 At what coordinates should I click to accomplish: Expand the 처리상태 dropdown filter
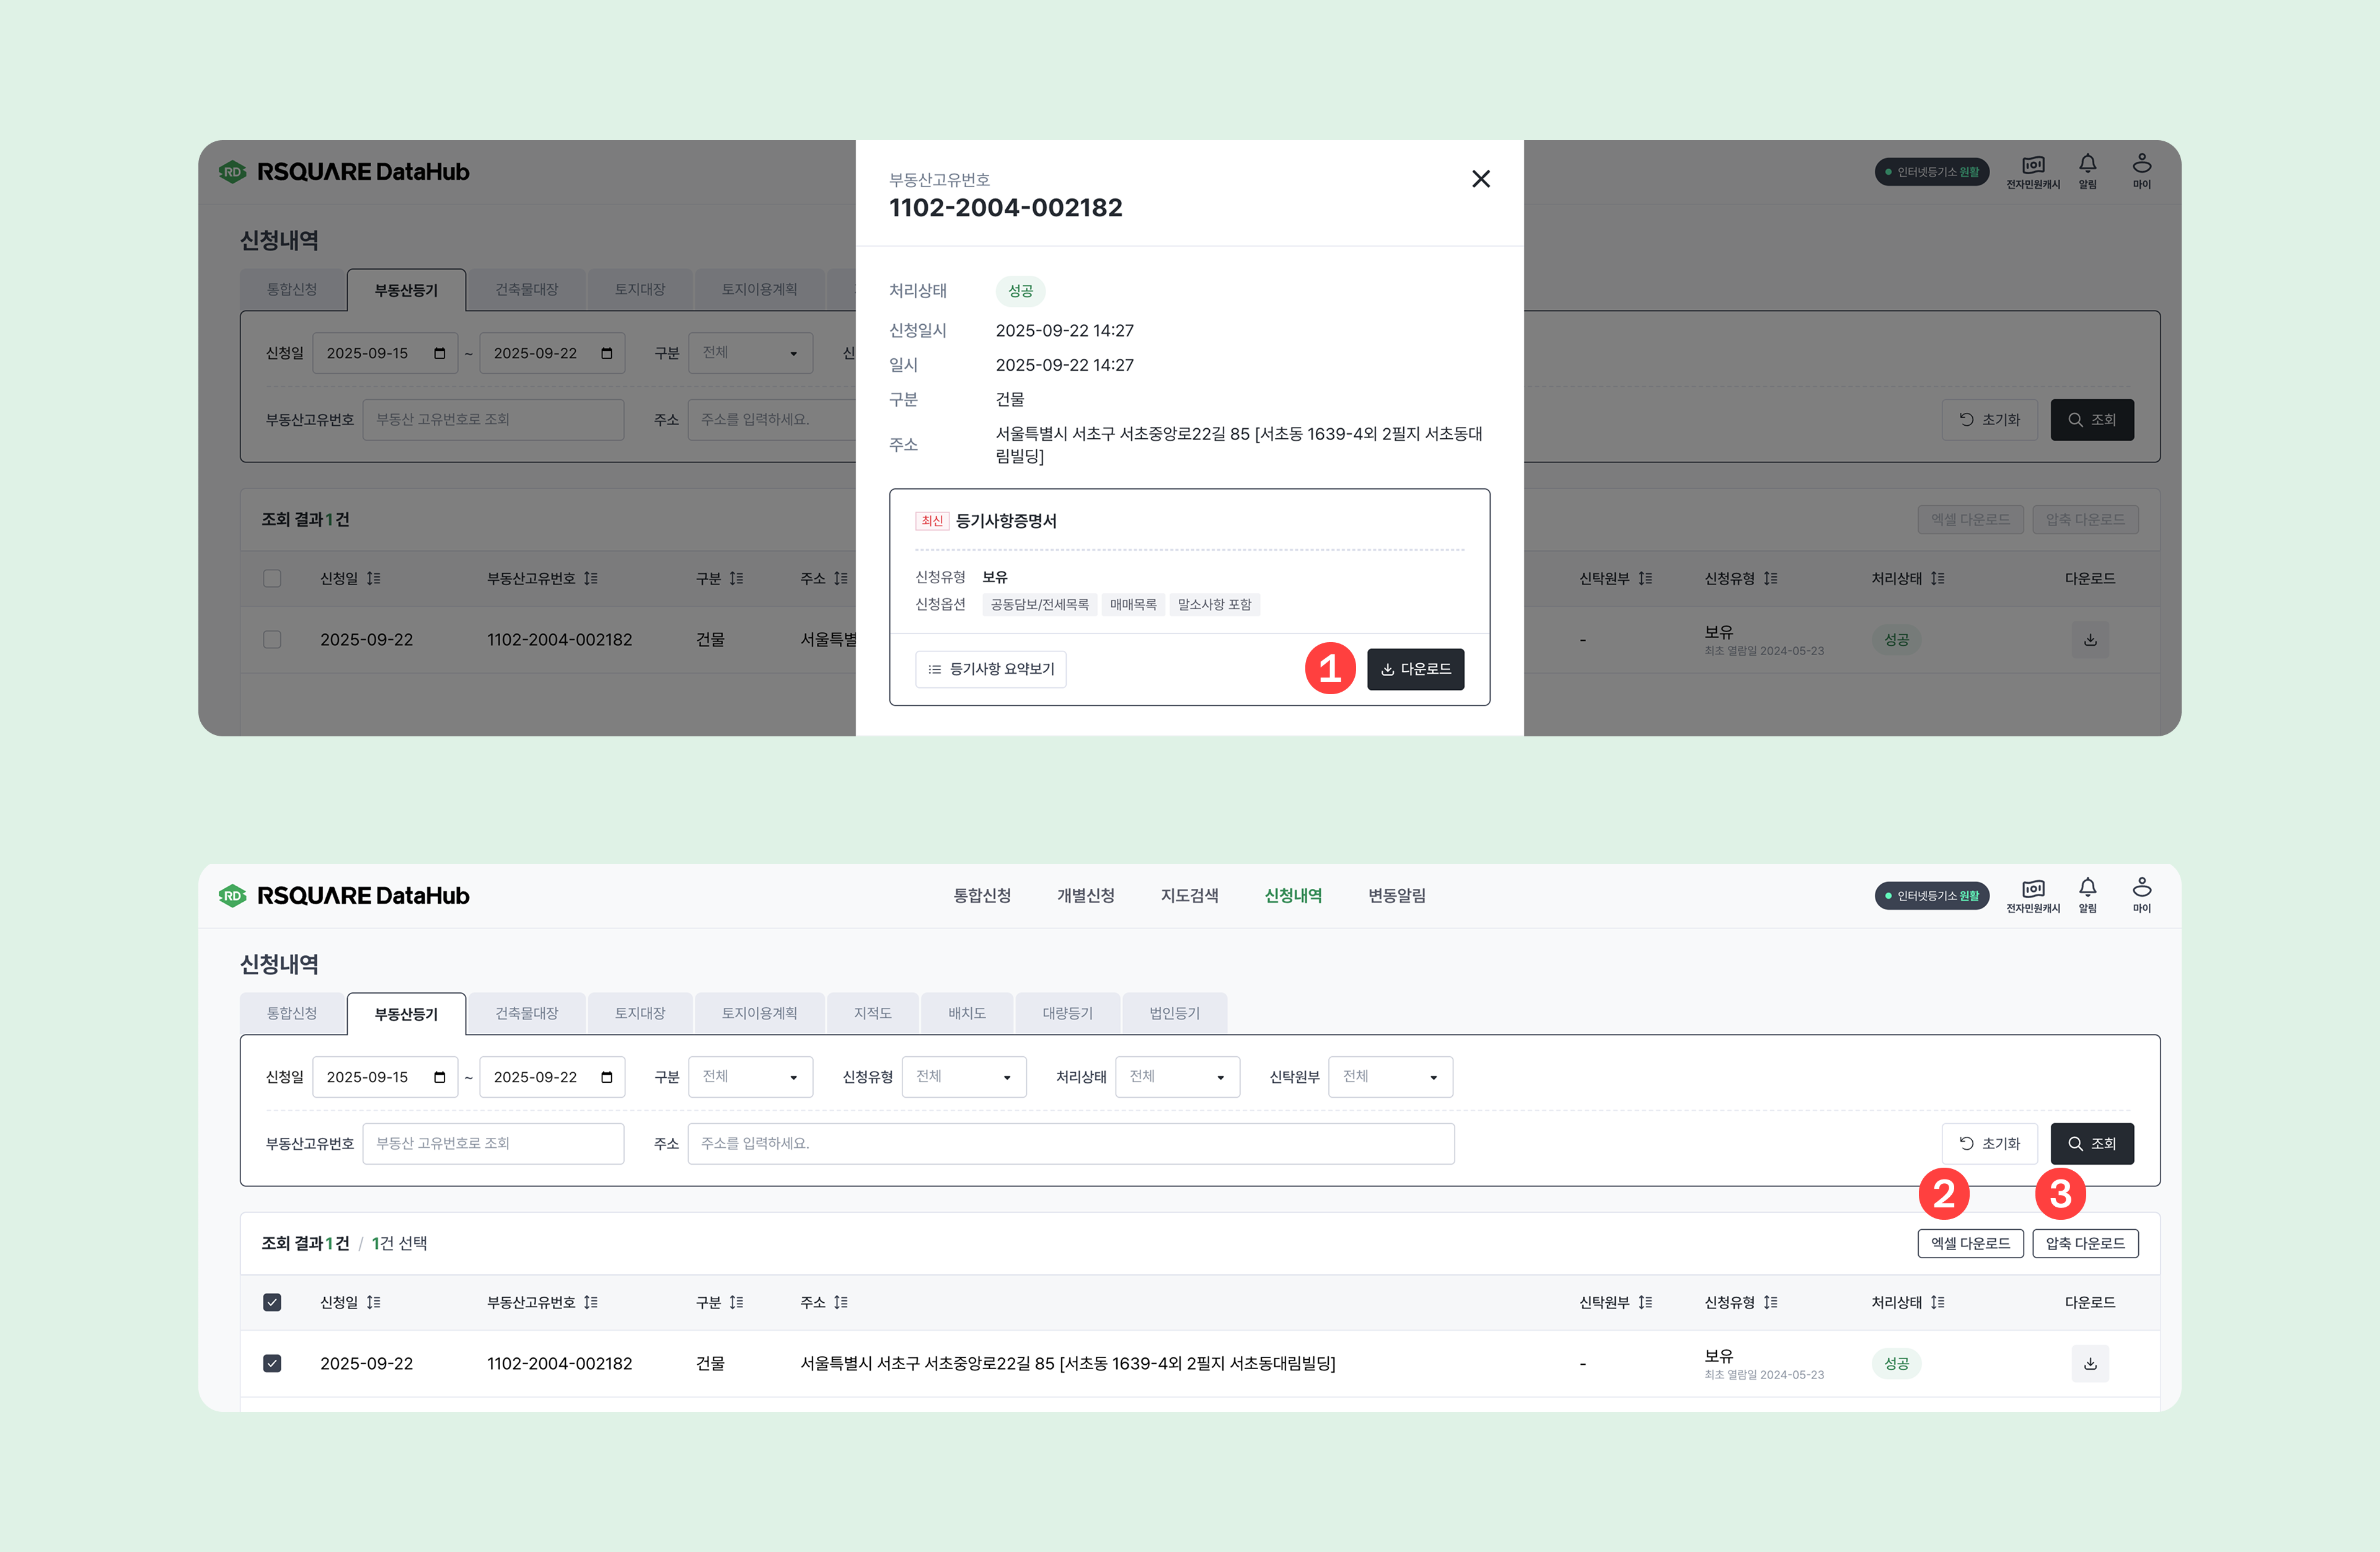[x=1177, y=1077]
